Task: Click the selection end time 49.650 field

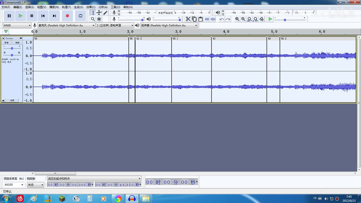Action: (x=118, y=185)
